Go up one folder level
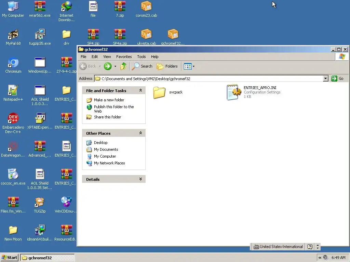Screen dimensions: 350x262 [123, 66]
